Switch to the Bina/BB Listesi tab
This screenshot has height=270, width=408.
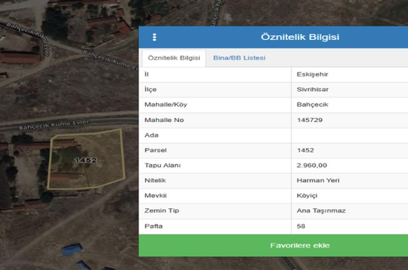(239, 58)
